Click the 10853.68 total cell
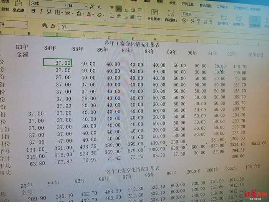269x202 pixels. [x=258, y=143]
